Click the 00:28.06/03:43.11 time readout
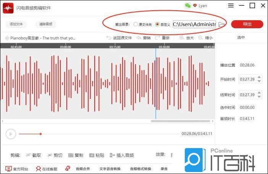Screen dimensions: 268x174 [197, 134]
